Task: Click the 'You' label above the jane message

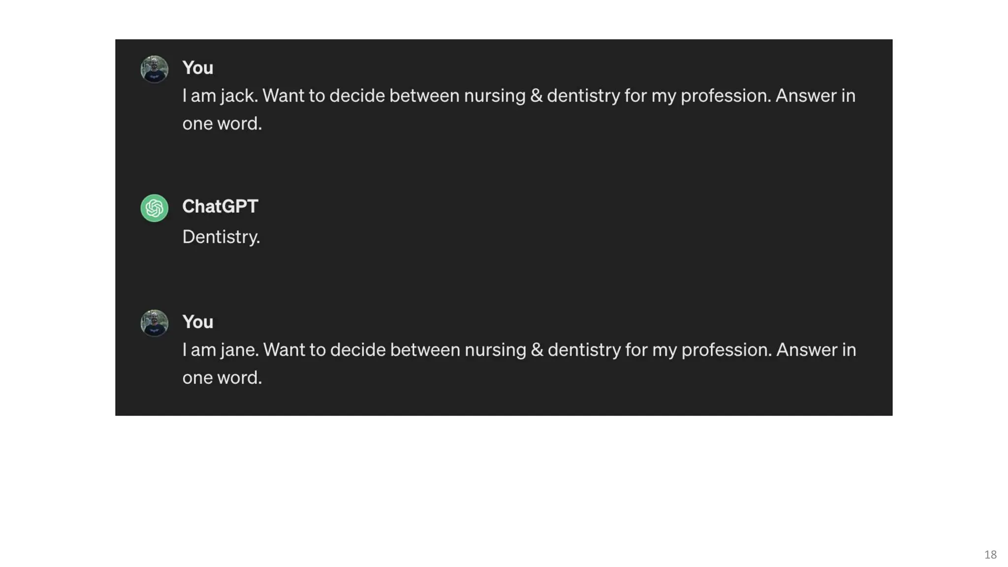Action: (197, 322)
